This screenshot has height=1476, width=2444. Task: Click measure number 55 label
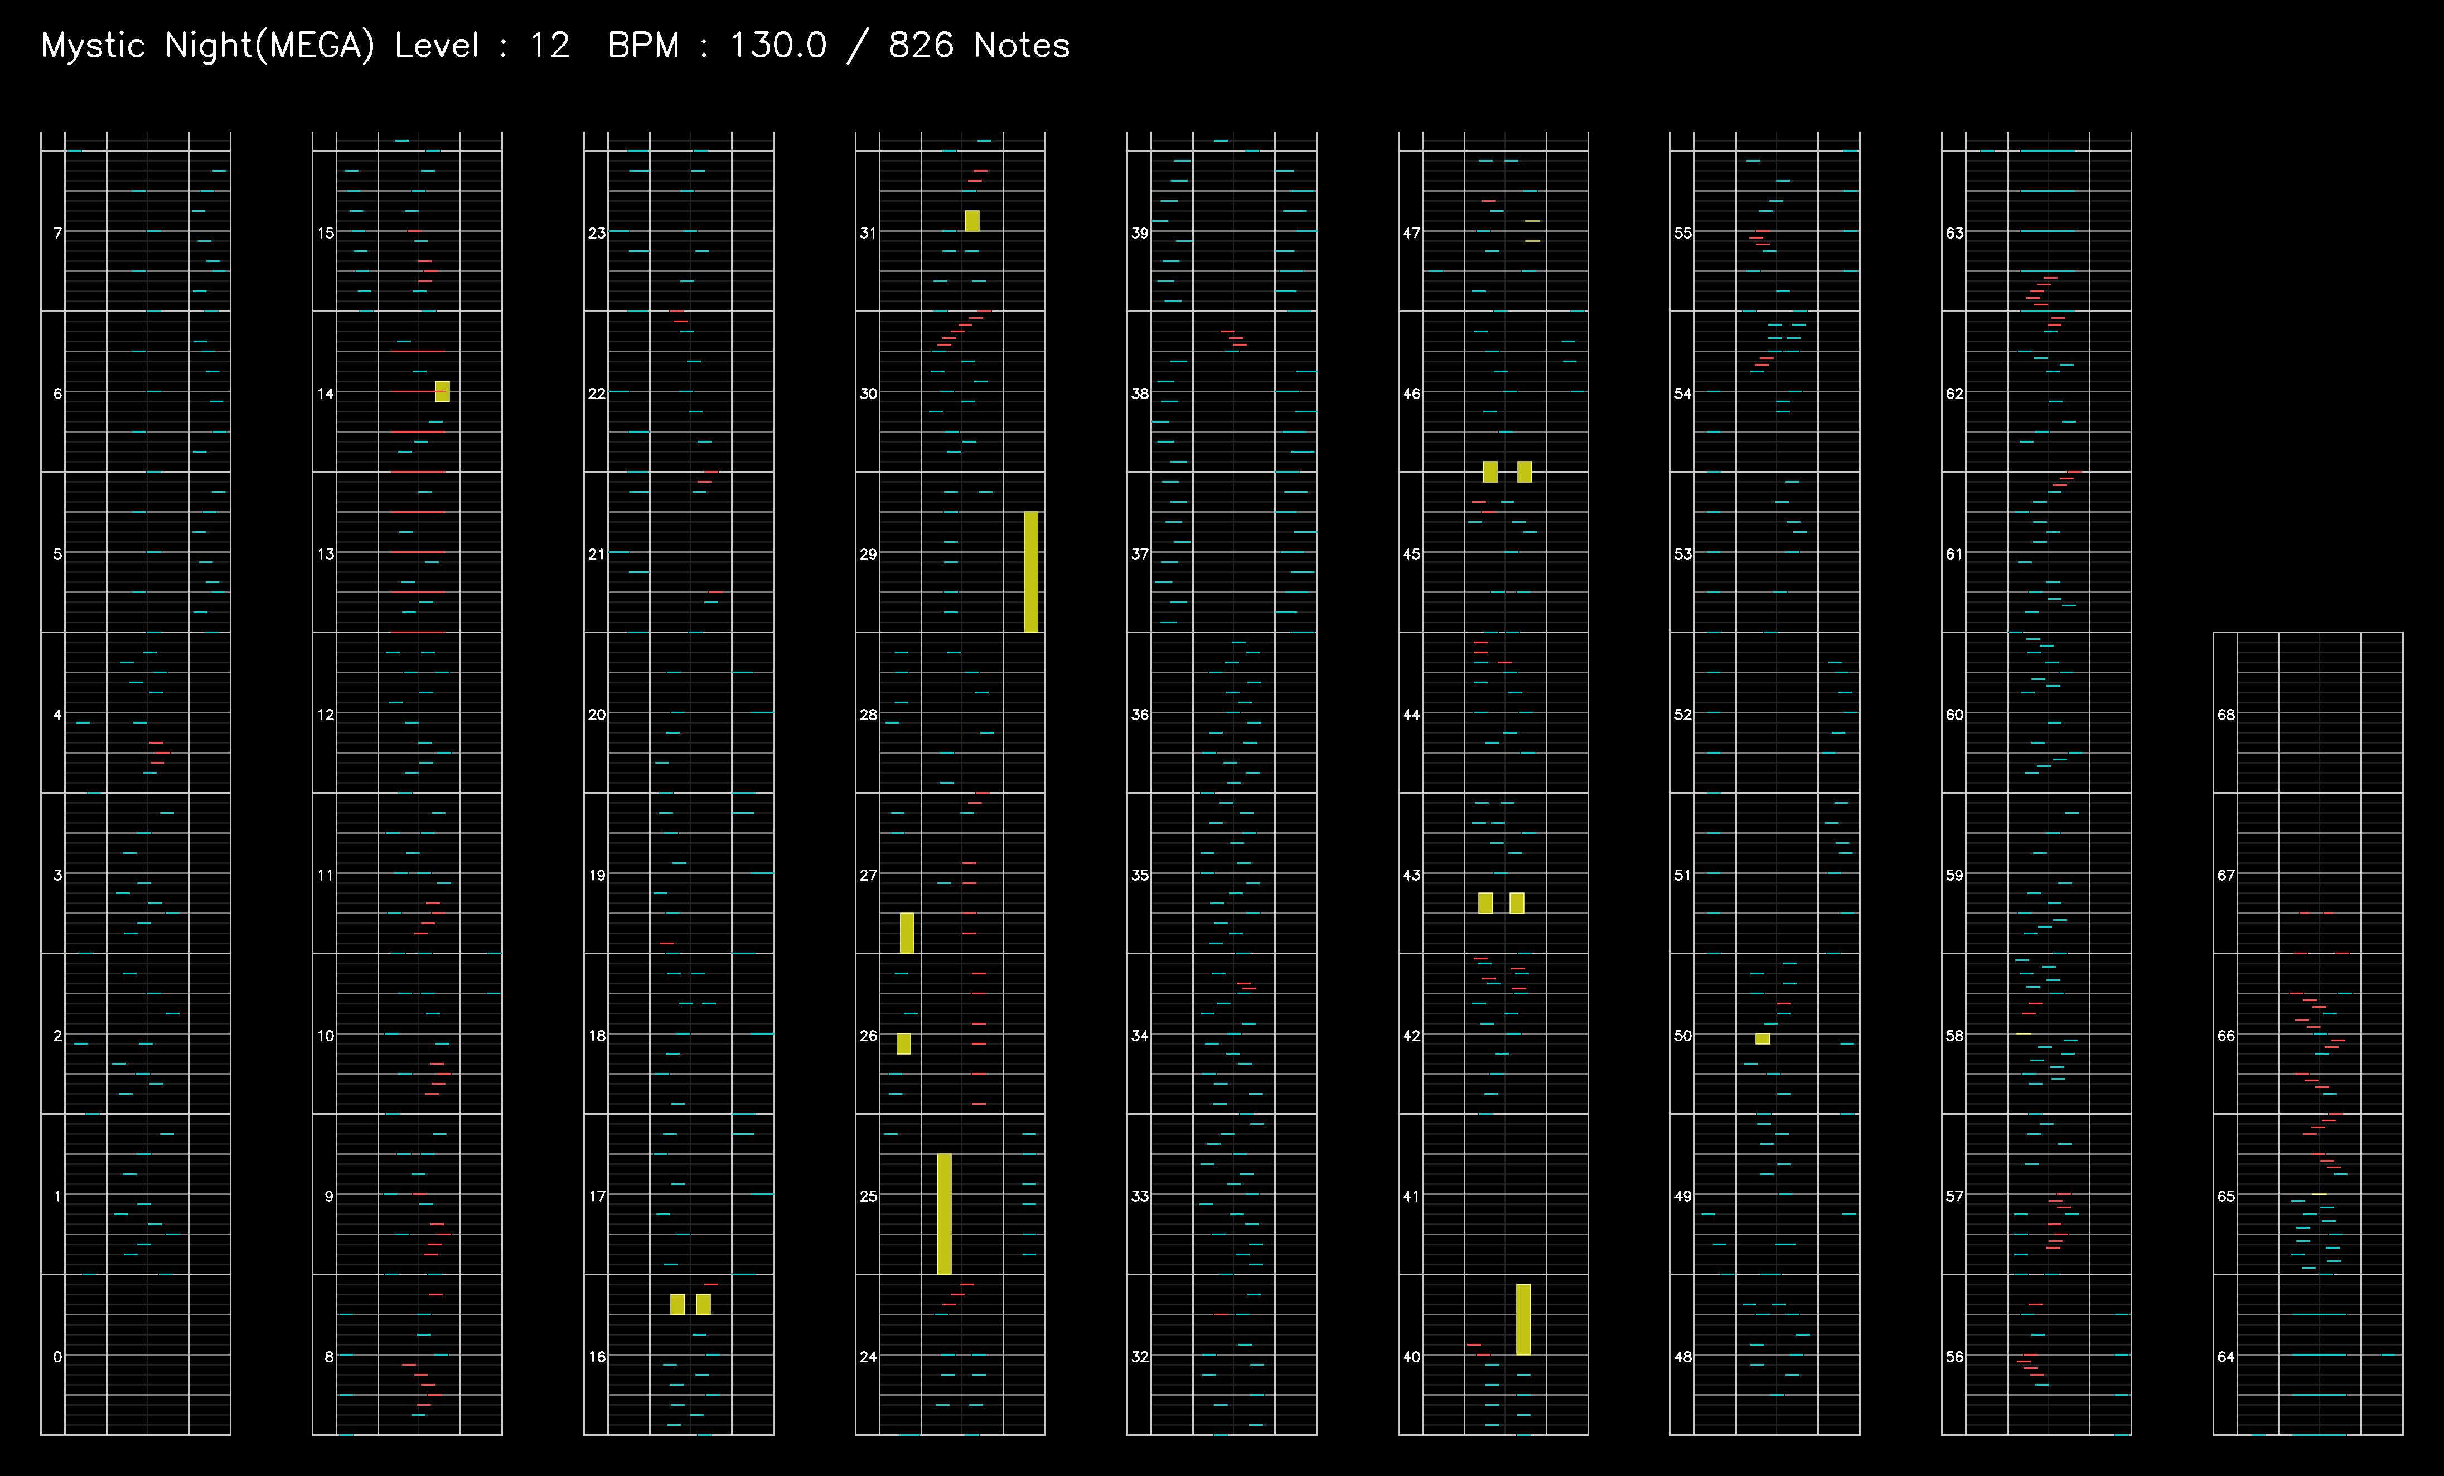tap(1683, 233)
